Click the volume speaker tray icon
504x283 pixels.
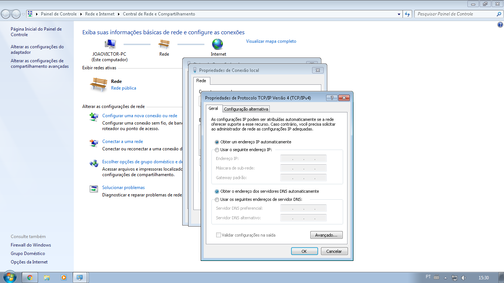(x=463, y=278)
